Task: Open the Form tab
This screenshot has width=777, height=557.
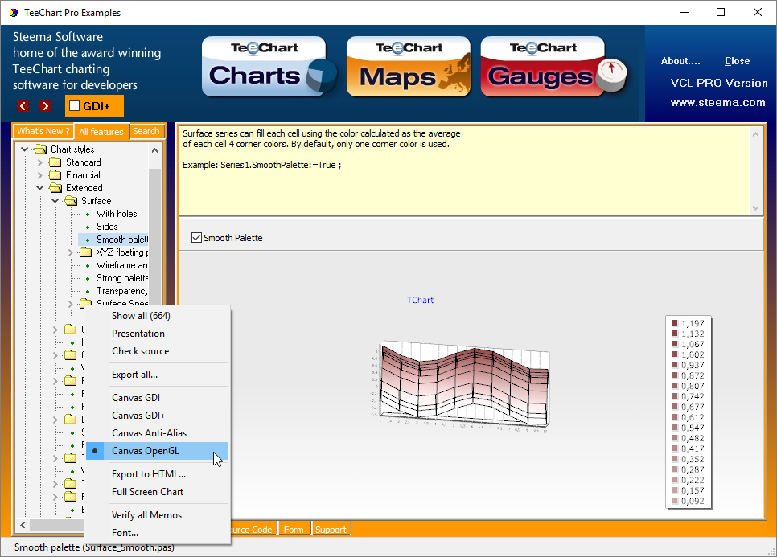Action: tap(294, 530)
